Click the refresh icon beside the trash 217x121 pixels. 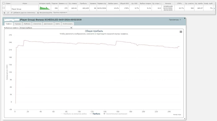click(8, 13)
